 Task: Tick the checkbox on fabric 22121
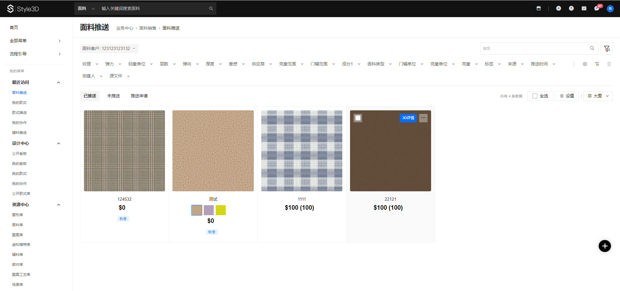[358, 118]
